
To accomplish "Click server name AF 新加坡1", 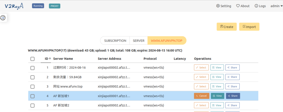I will pos(61,96).
